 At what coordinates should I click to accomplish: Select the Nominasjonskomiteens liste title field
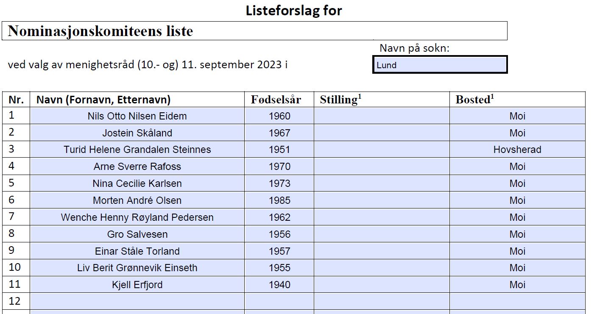pyautogui.click(x=254, y=31)
